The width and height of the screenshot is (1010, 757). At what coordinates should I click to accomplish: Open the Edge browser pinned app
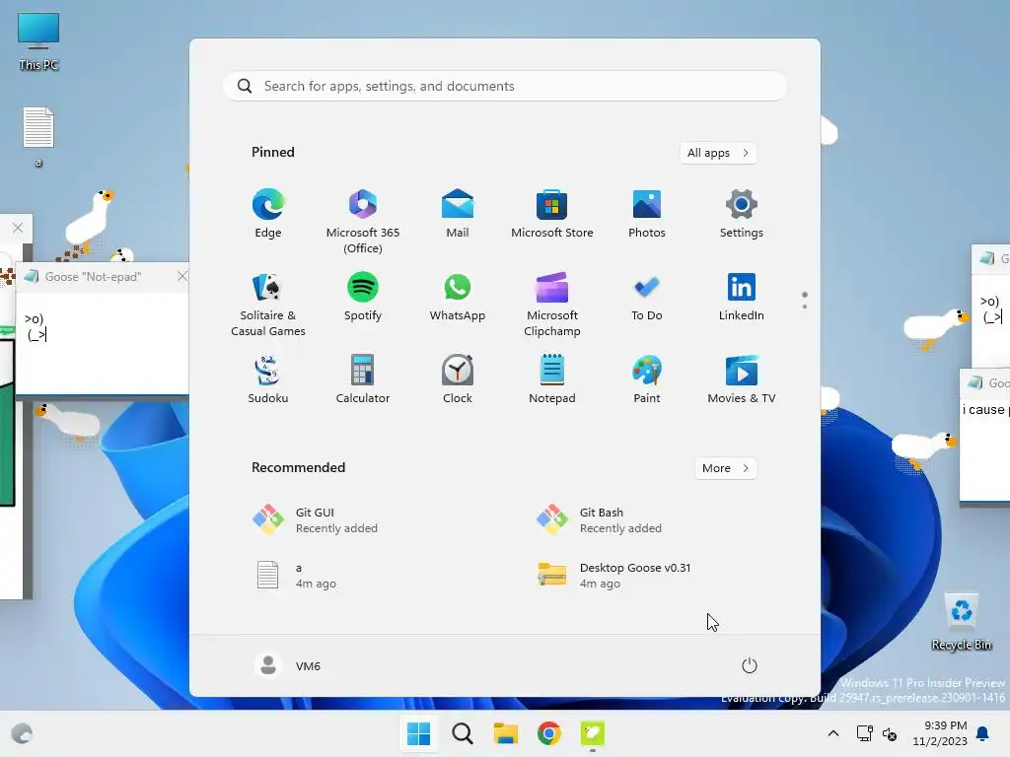[x=268, y=214]
